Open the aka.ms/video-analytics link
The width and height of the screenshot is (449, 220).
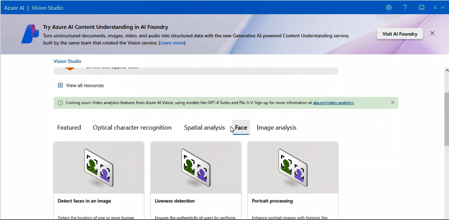[333, 103]
